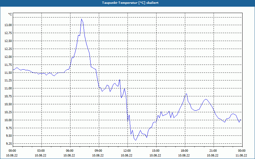Click the °C unit label

(10, 14)
